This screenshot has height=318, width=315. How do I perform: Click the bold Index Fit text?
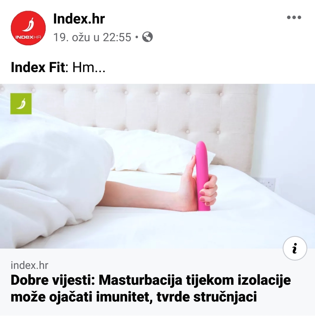38,67
